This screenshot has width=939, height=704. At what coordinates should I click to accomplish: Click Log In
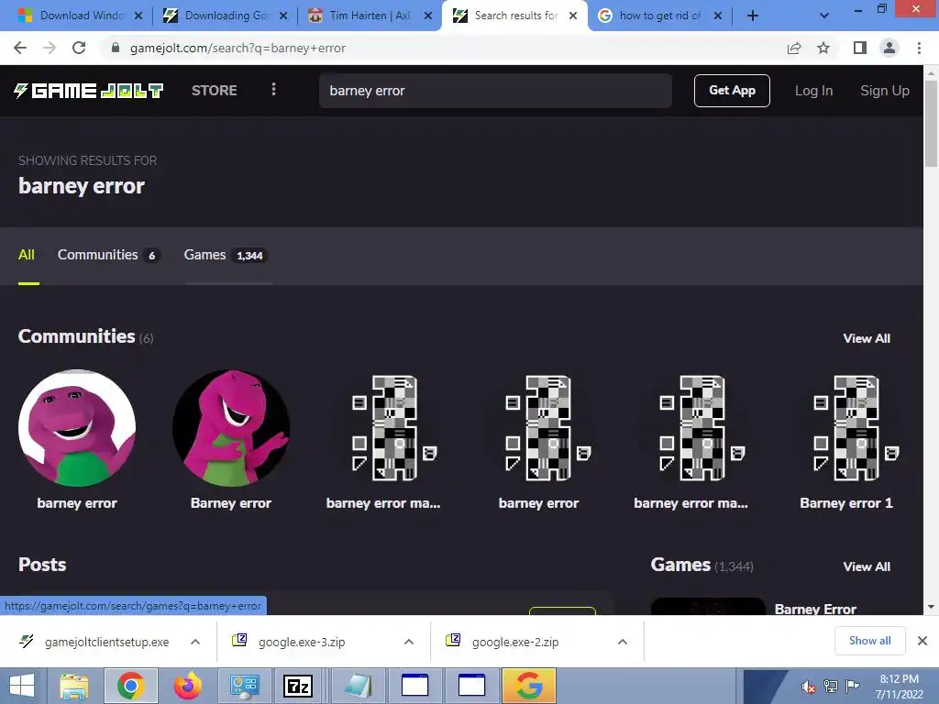pyautogui.click(x=813, y=91)
